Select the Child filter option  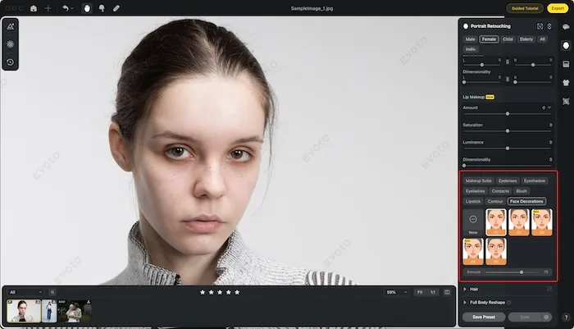508,39
